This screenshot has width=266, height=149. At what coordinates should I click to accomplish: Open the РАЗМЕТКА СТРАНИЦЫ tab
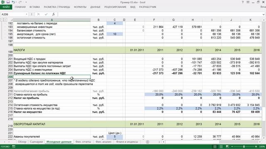point(57,7)
